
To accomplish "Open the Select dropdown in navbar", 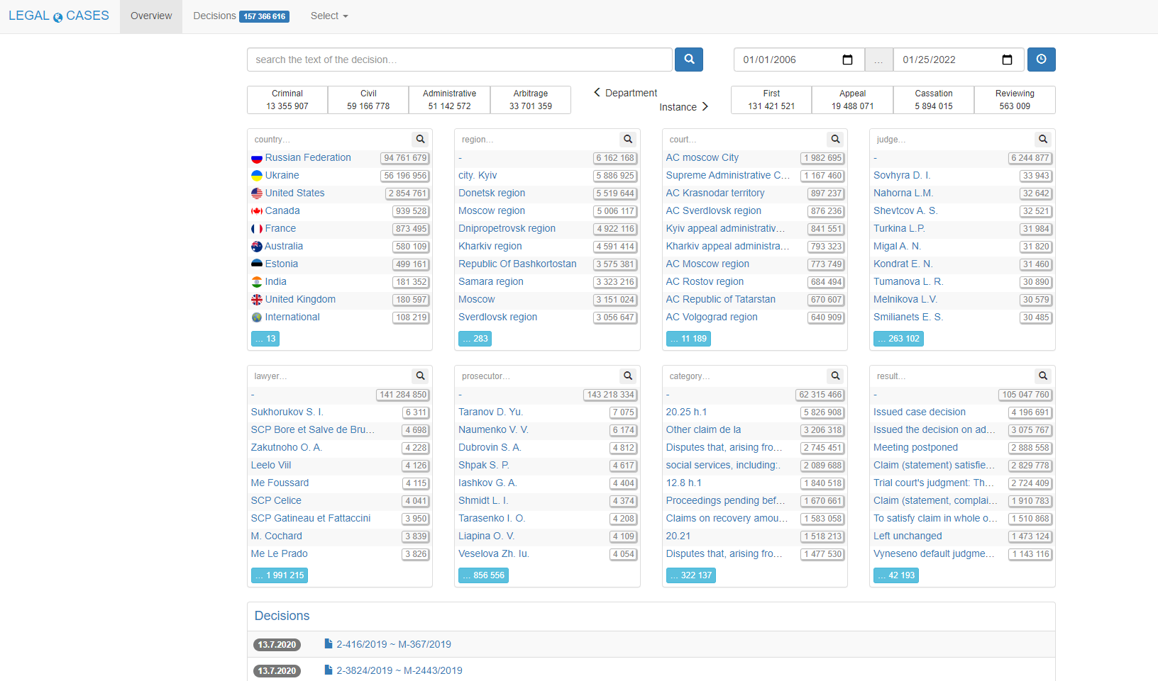I will (329, 16).
